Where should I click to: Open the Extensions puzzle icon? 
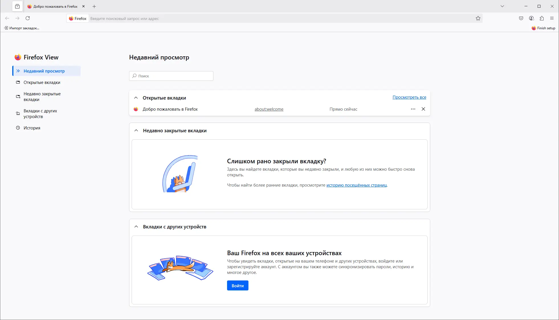click(x=542, y=18)
